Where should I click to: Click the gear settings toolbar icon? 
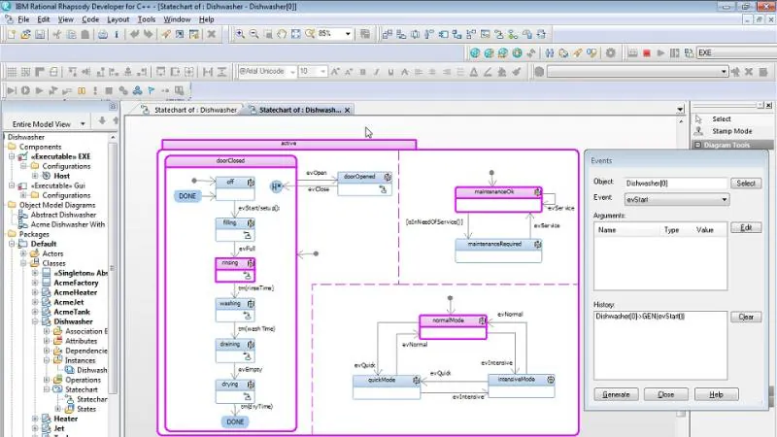point(611,53)
